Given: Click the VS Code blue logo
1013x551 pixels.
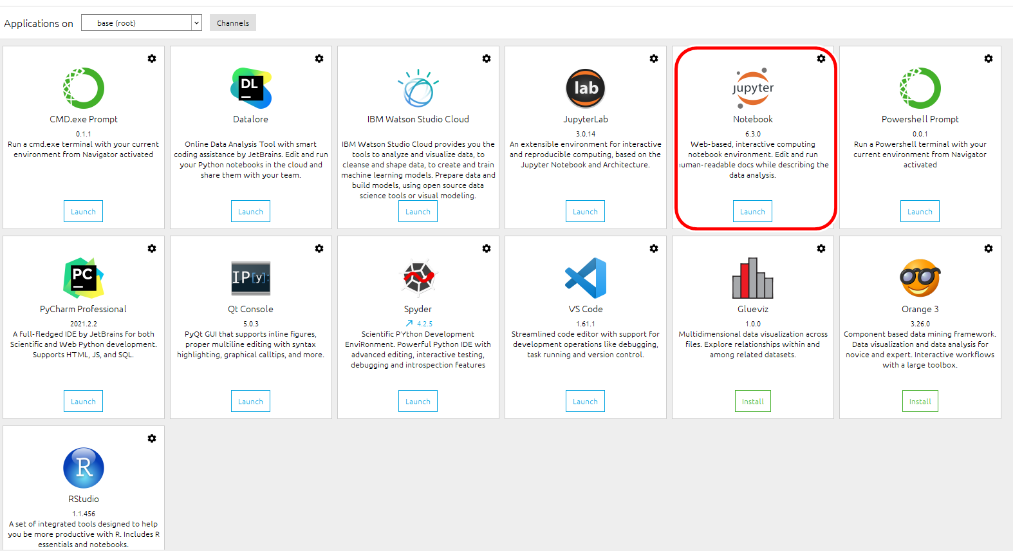Looking at the screenshot, I should coord(586,278).
